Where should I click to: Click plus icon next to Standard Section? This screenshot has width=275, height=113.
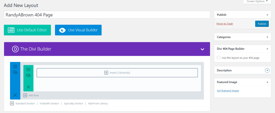pos(12,104)
